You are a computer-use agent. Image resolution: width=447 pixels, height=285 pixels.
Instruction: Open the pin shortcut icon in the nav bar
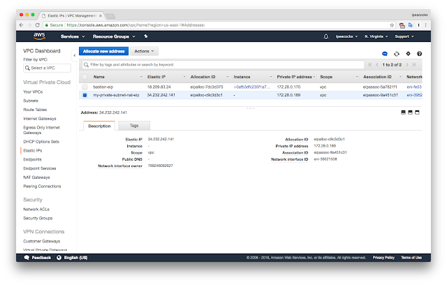click(146, 36)
